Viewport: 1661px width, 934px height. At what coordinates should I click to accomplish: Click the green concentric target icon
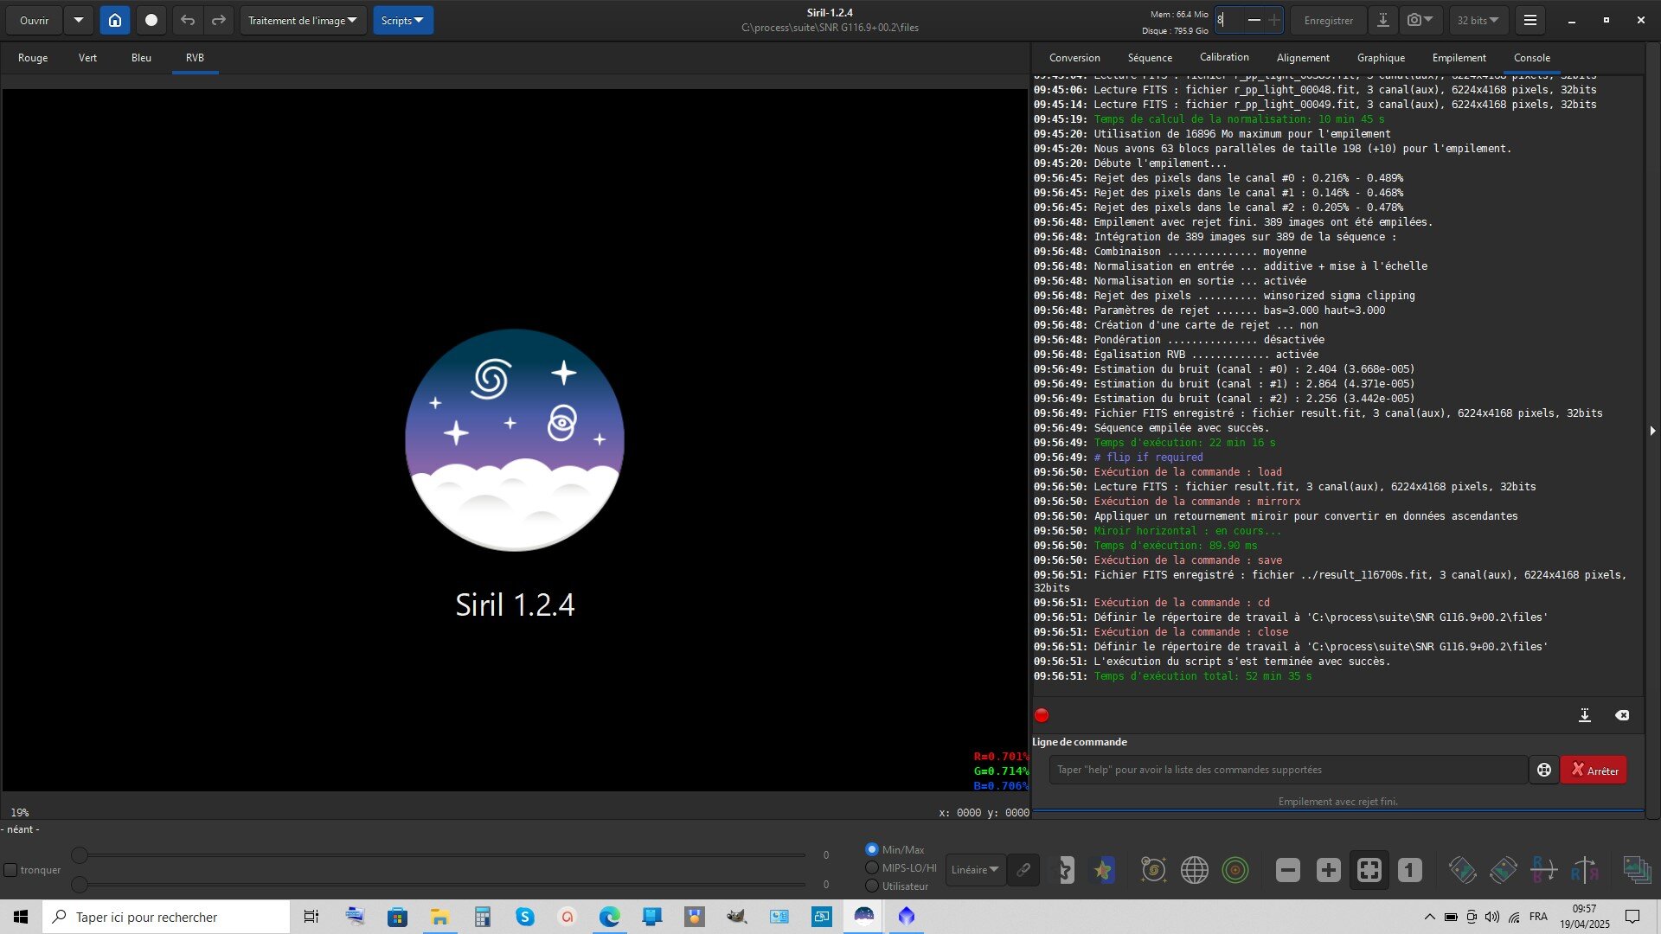(x=1235, y=870)
